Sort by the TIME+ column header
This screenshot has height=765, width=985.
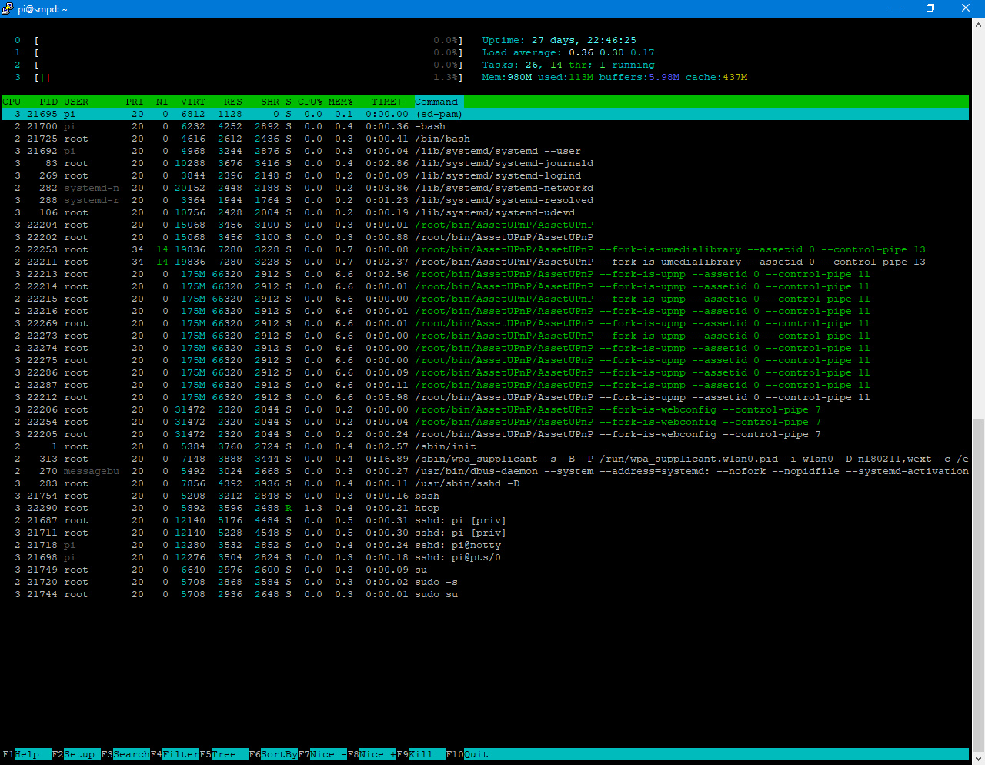[387, 102]
